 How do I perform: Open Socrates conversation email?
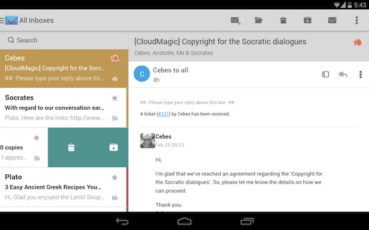click(63, 108)
